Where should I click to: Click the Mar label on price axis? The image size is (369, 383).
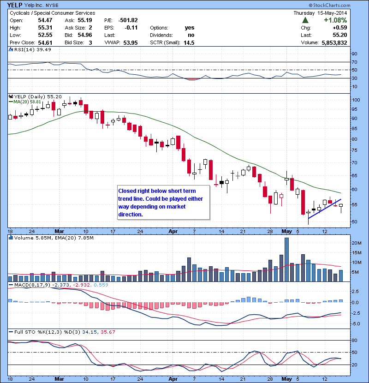tap(60, 231)
